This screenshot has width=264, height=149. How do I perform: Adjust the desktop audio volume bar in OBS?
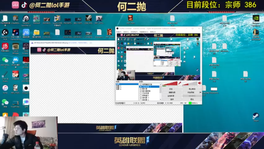tap(190, 83)
